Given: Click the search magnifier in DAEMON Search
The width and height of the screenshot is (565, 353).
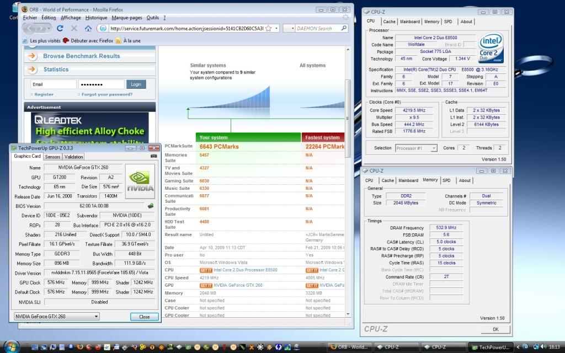Looking at the screenshot, I should pyautogui.click(x=344, y=28).
